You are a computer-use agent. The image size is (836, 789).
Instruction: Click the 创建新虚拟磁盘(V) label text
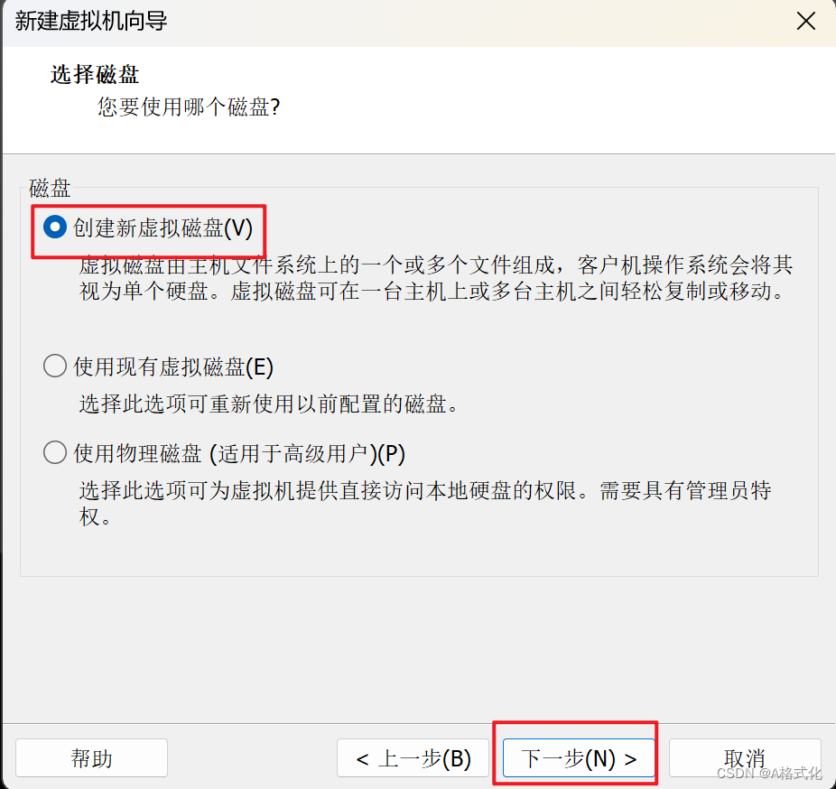[163, 228]
